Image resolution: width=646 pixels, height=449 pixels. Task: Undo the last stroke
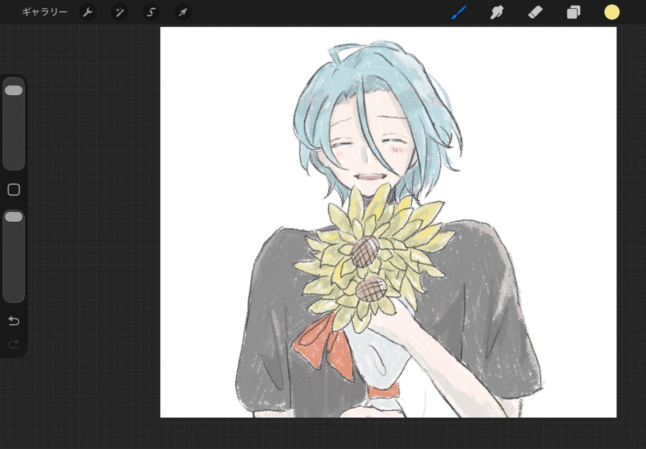(x=13, y=321)
